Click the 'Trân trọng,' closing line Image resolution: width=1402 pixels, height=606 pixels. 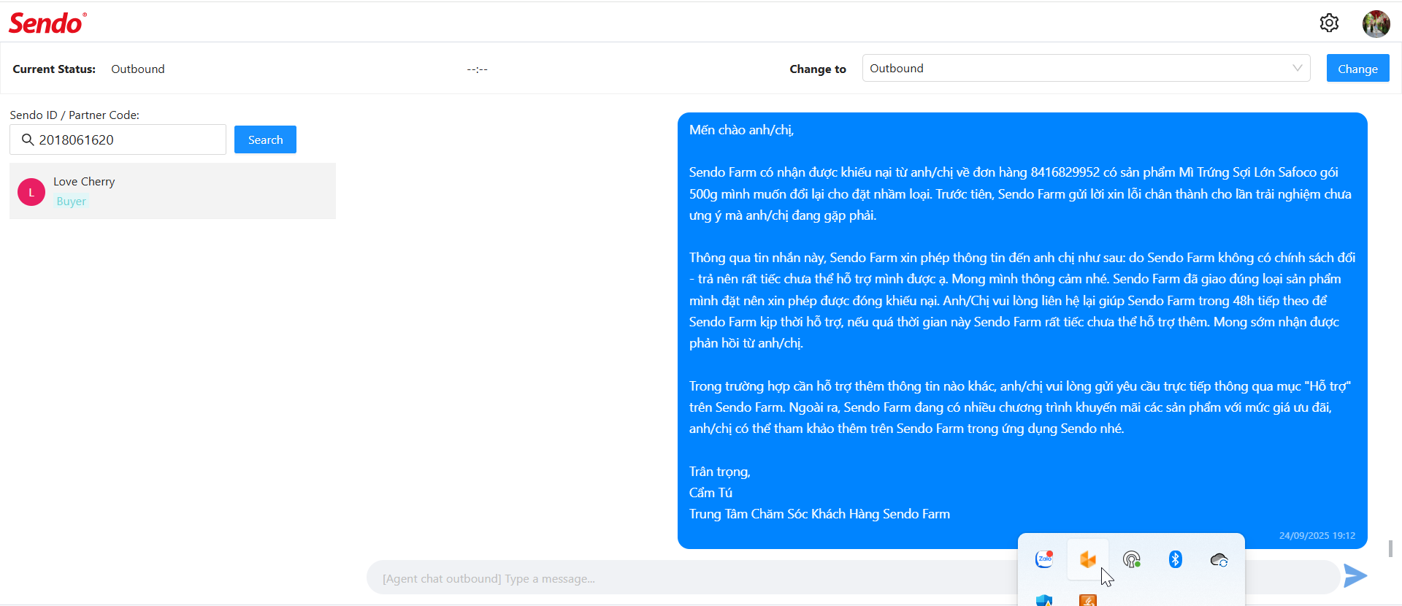pyautogui.click(x=719, y=472)
